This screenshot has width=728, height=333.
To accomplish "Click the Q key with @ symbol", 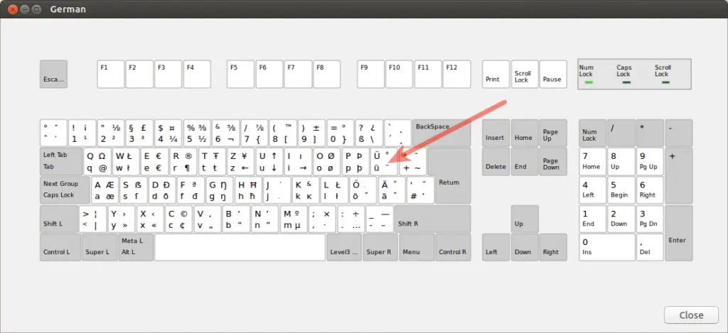I will pyautogui.click(x=97, y=161).
